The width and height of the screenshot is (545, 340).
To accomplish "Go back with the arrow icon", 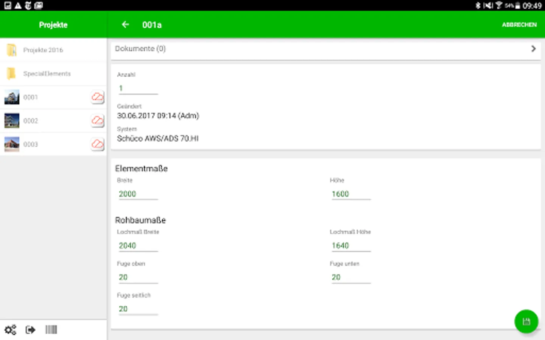I will coord(125,25).
